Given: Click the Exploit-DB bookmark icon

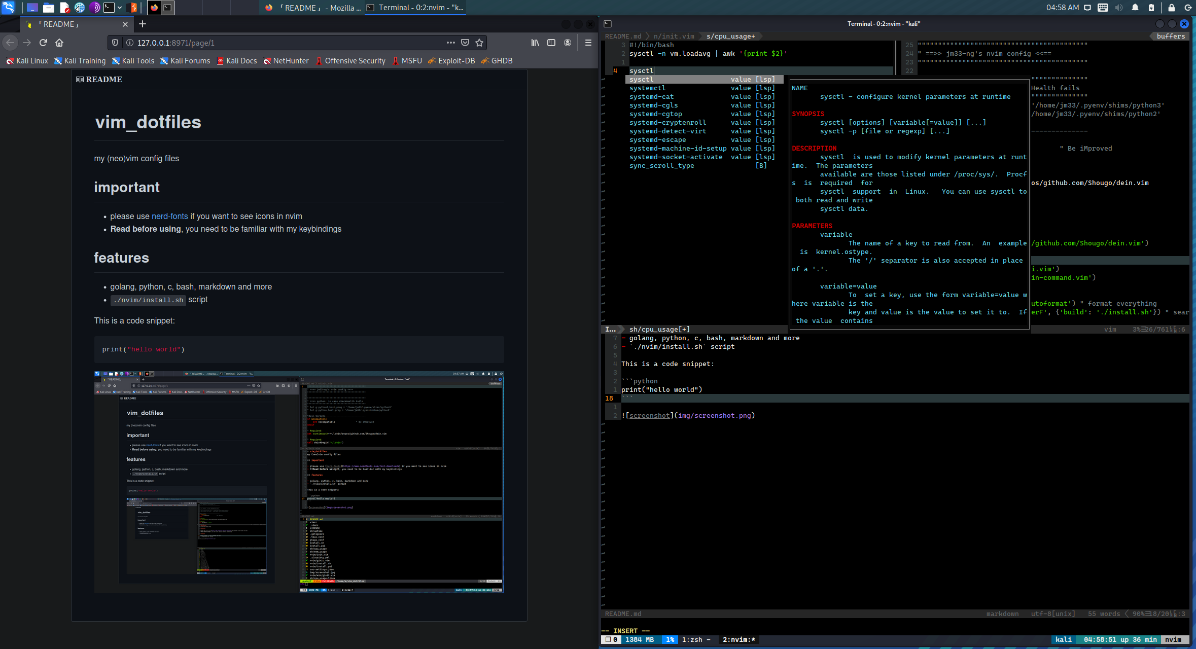Looking at the screenshot, I should pos(431,61).
